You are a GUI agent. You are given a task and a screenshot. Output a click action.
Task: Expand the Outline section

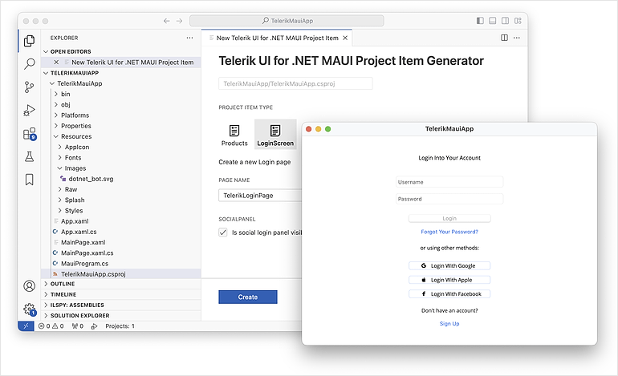121,284
